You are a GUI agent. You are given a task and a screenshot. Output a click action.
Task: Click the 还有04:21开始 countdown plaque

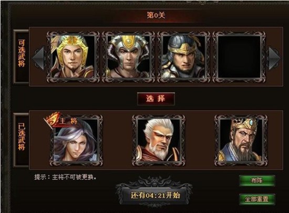155,196
